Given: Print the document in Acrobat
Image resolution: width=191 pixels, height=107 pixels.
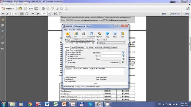Looking at the screenshot, I should (31, 9).
